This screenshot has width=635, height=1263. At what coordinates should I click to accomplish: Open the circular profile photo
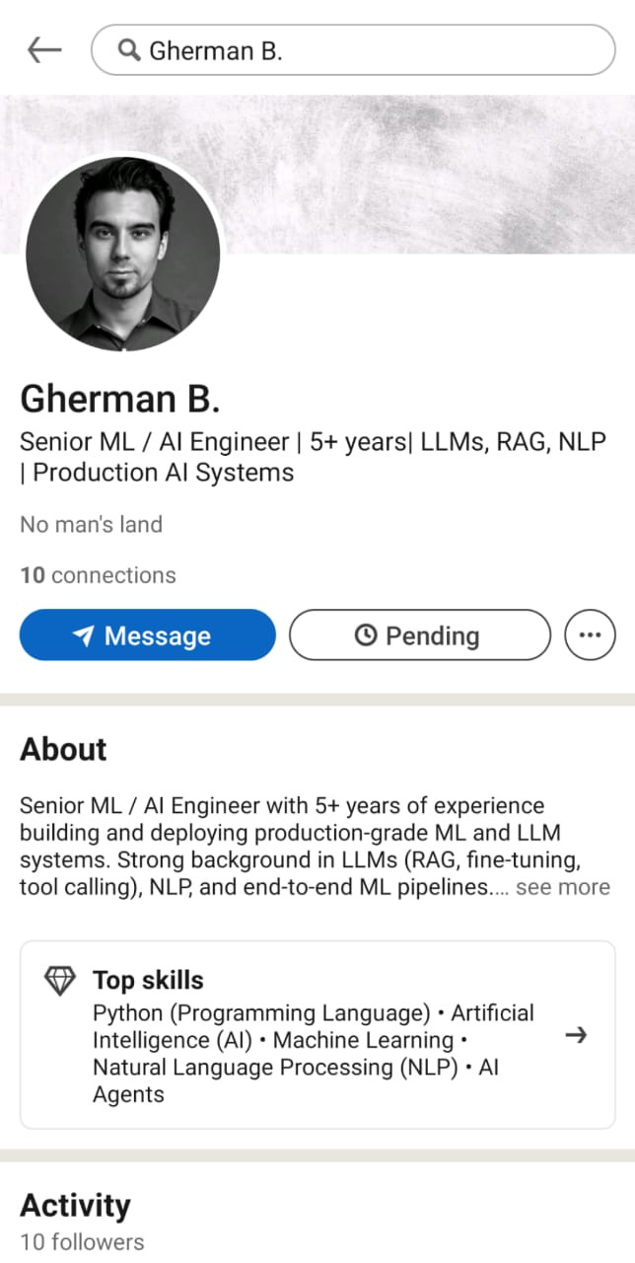123,255
